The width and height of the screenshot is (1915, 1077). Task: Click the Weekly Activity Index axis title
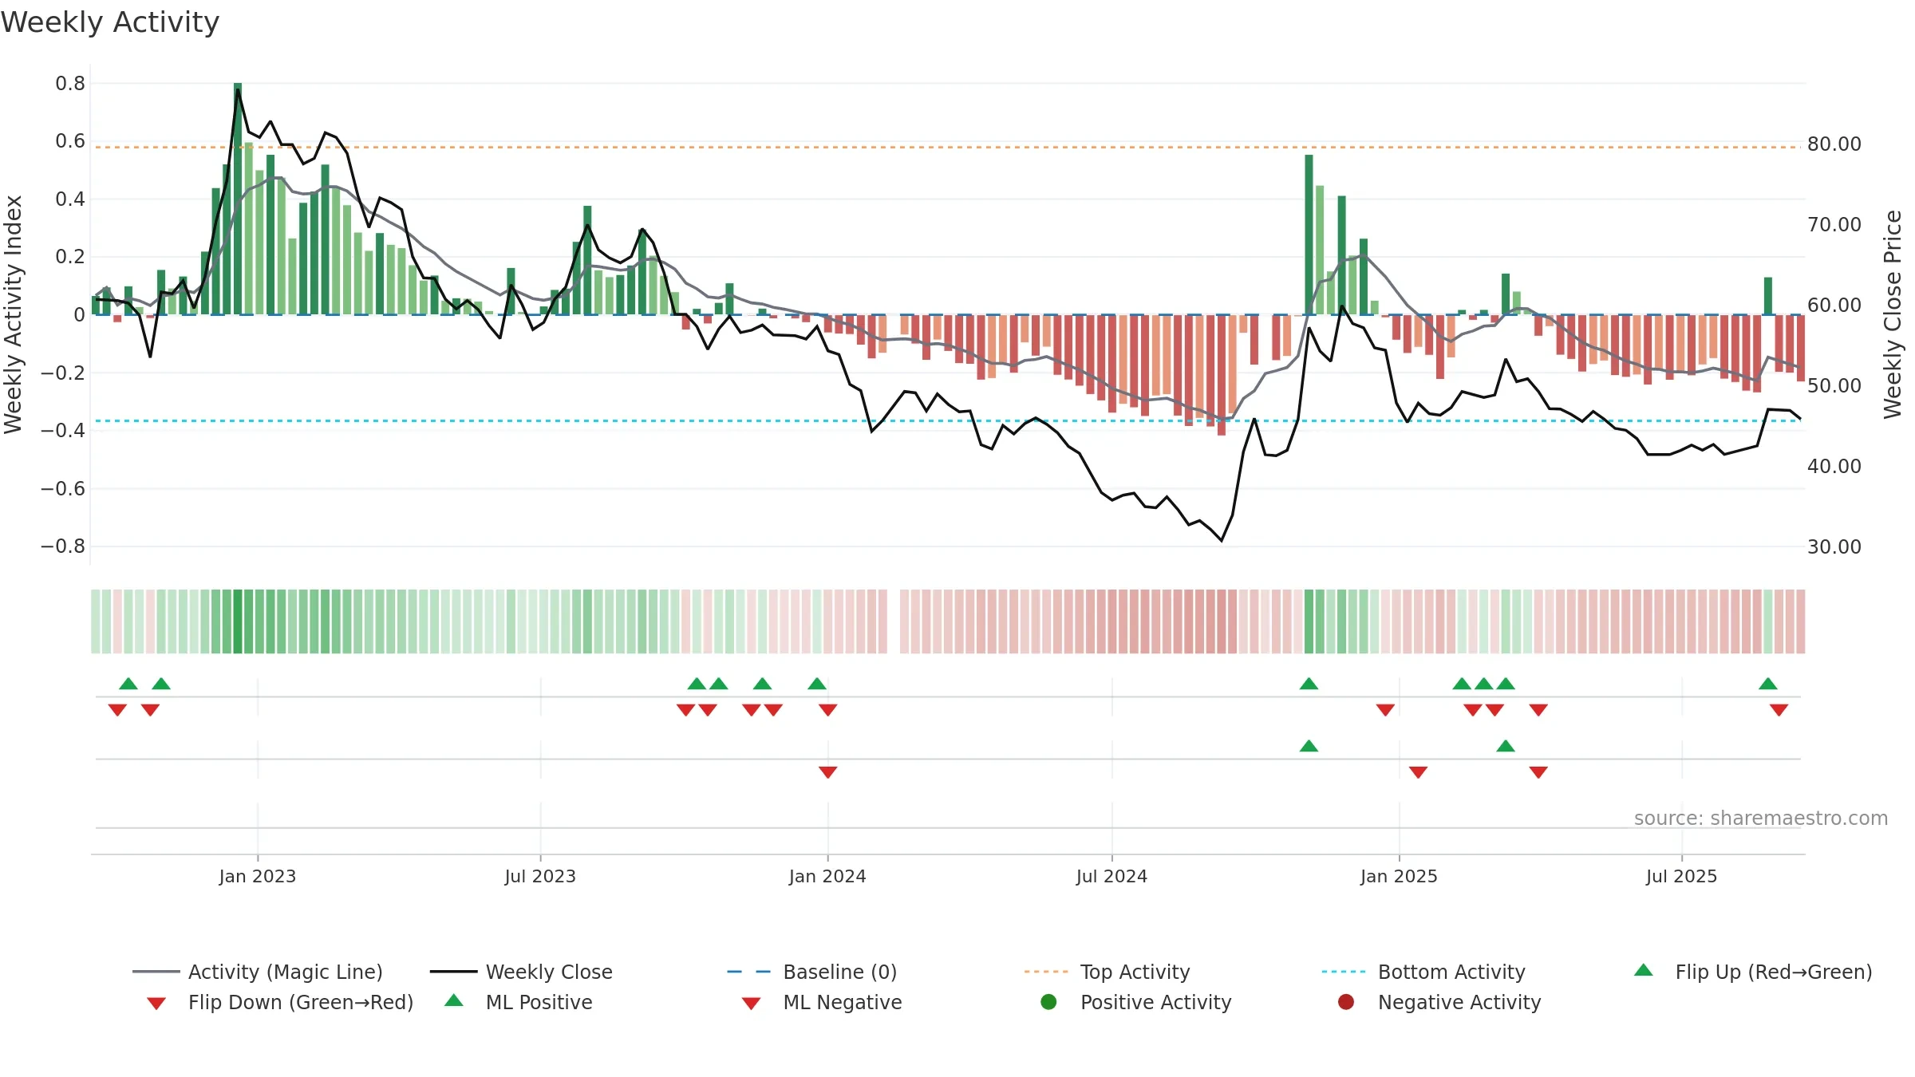click(13, 314)
